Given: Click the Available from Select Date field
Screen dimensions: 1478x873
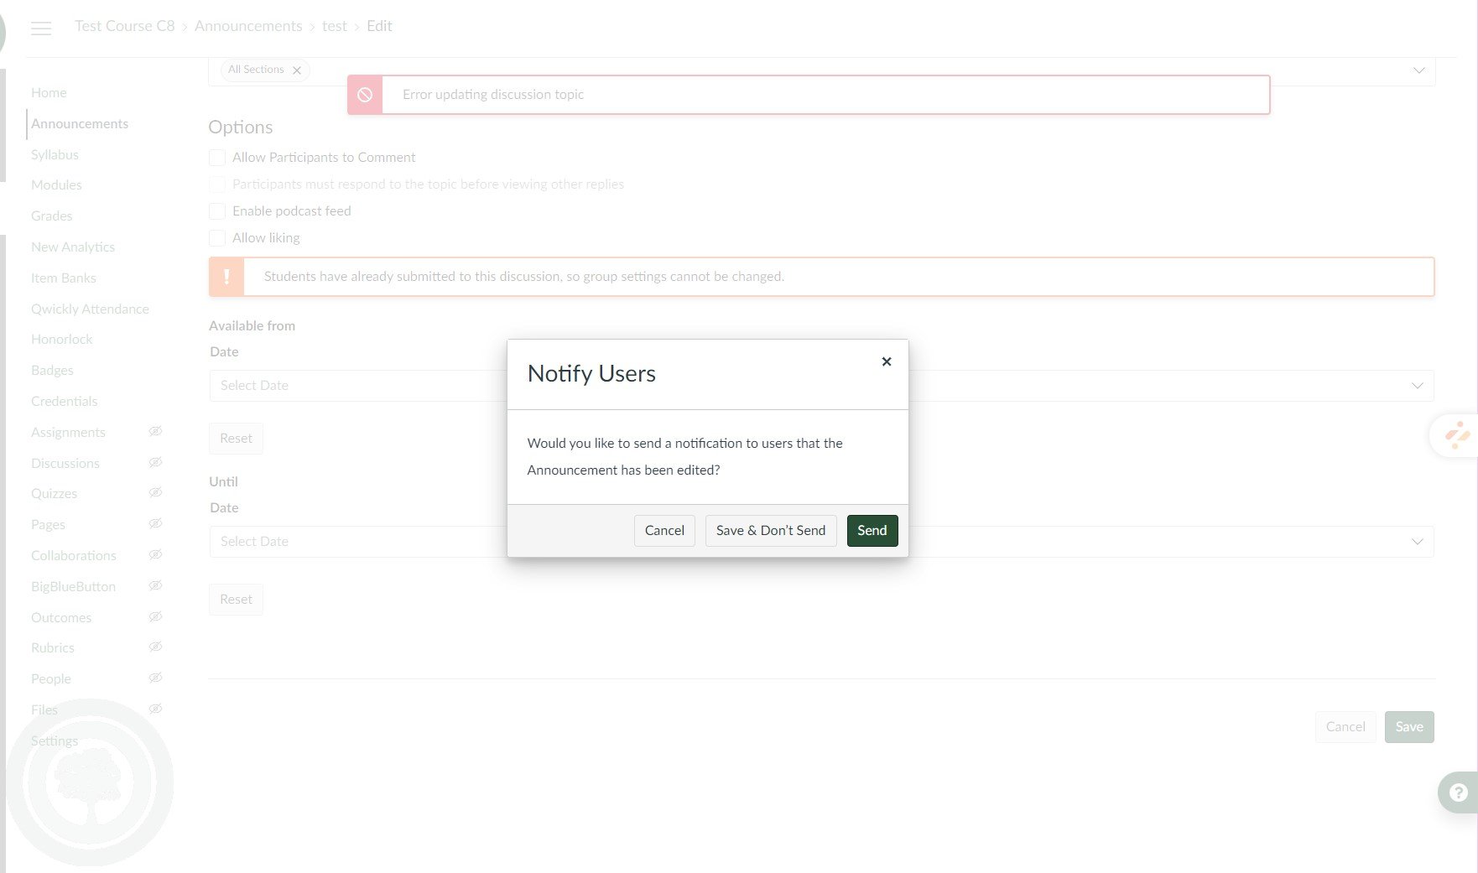Looking at the screenshot, I should point(821,386).
